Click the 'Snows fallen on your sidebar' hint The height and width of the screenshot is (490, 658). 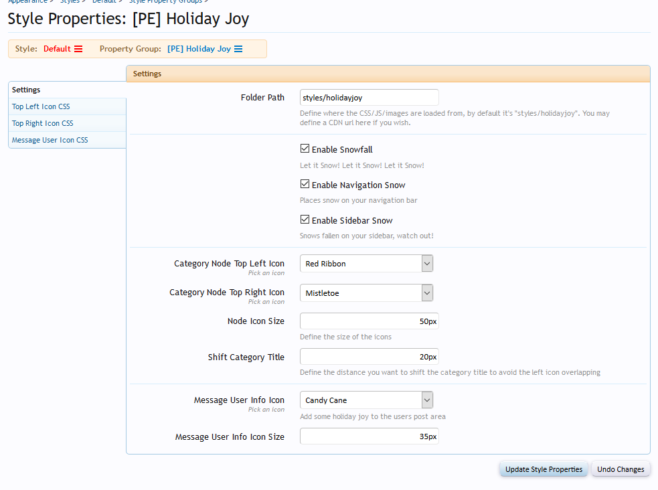(366, 236)
